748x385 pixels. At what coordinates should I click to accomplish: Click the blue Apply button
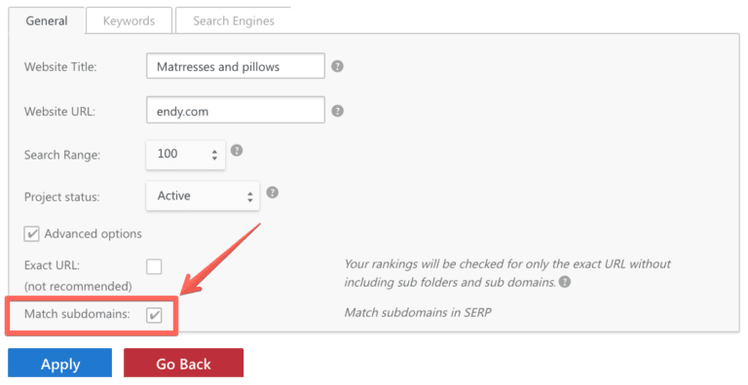click(x=60, y=364)
